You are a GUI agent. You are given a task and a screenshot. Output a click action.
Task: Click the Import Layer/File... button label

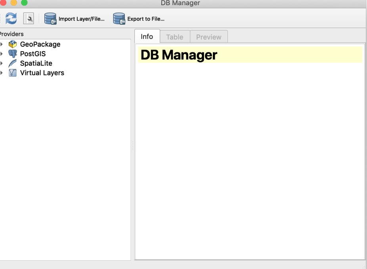[x=82, y=19]
